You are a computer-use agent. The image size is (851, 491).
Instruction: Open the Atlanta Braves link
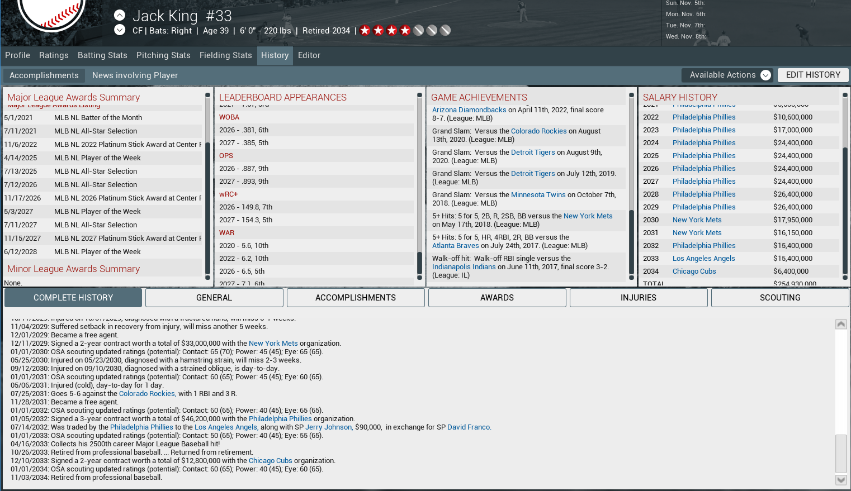[x=456, y=246]
